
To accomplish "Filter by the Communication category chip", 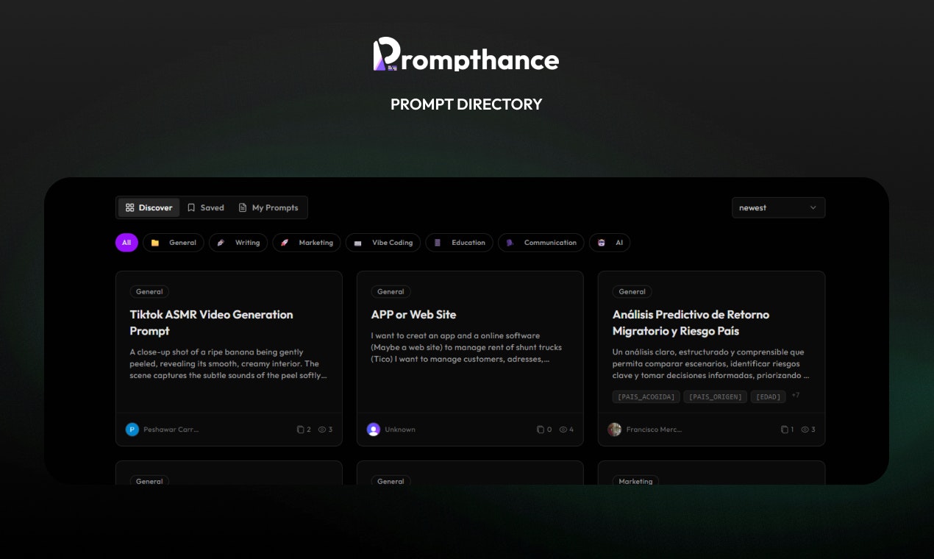I will (541, 243).
